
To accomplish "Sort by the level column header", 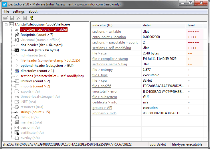I will click(195, 25).
